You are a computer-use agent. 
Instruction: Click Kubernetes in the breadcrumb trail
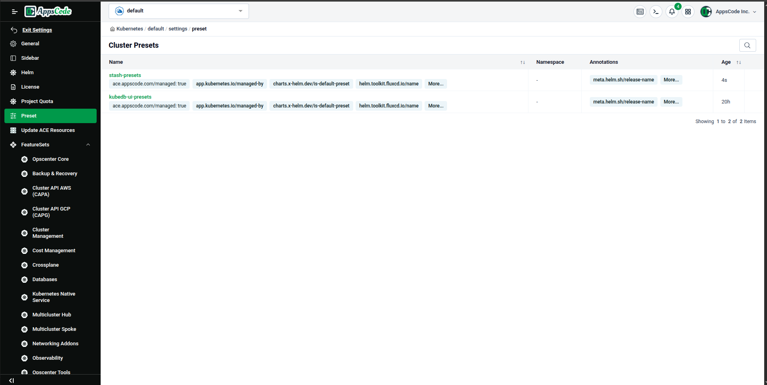click(129, 28)
